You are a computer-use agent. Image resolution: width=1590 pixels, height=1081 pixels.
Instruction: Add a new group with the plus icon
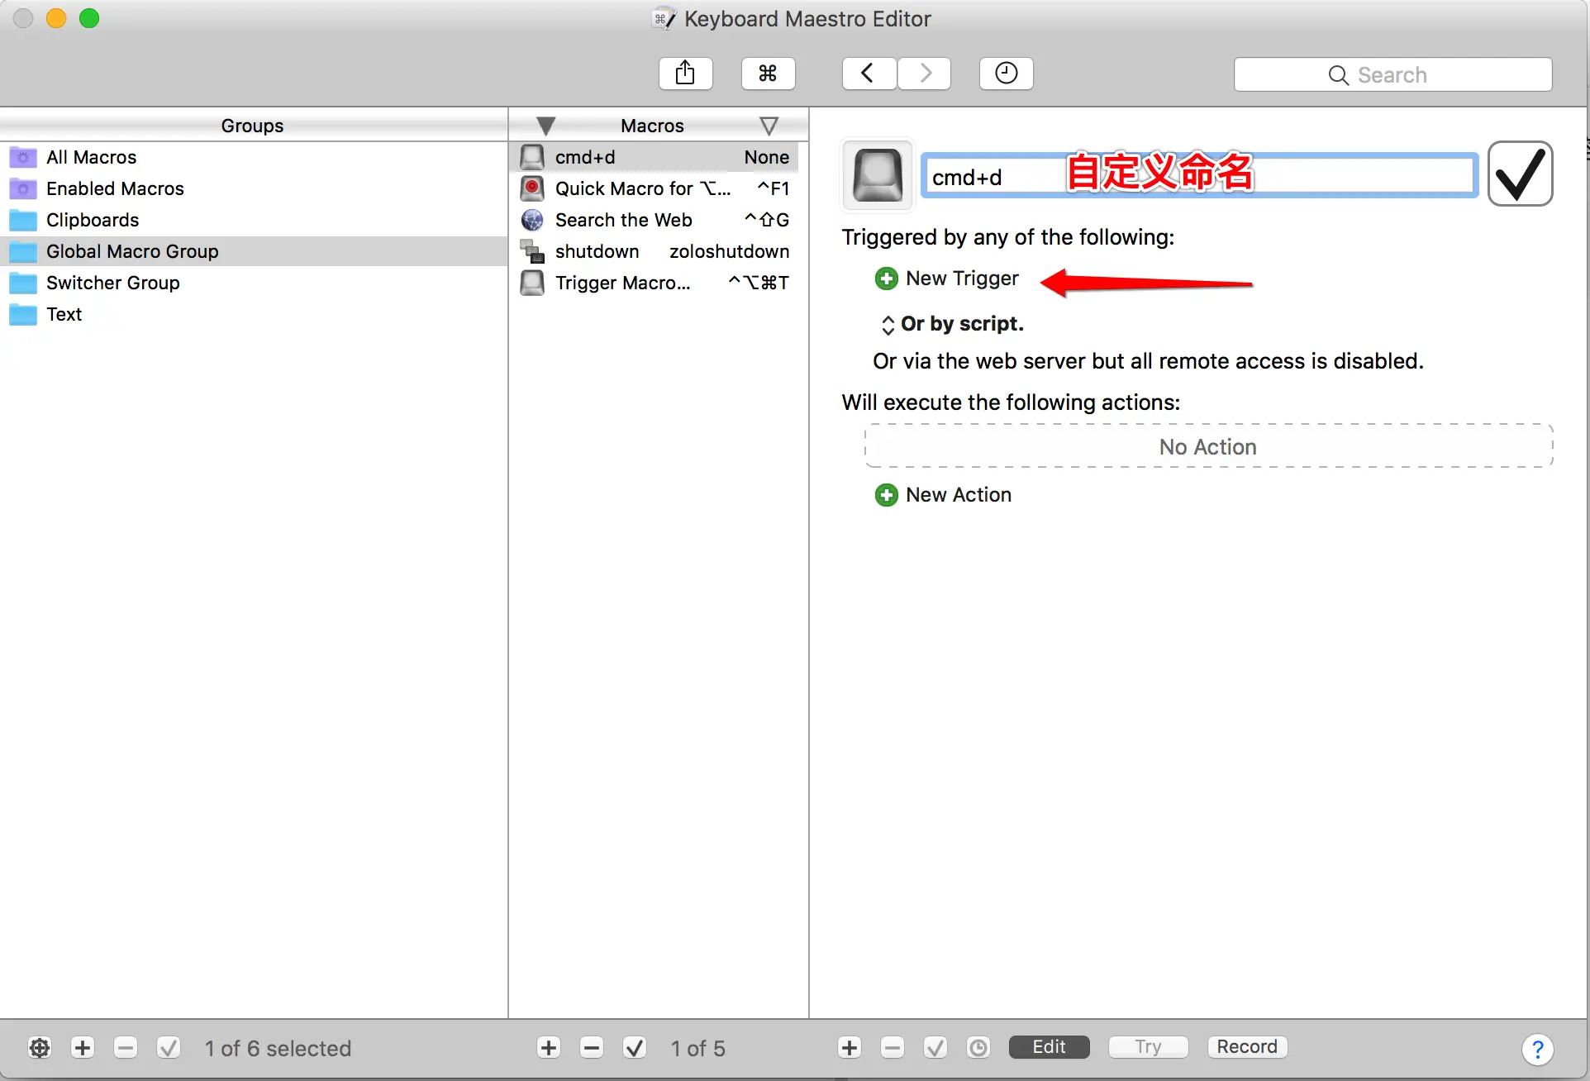pyautogui.click(x=83, y=1048)
